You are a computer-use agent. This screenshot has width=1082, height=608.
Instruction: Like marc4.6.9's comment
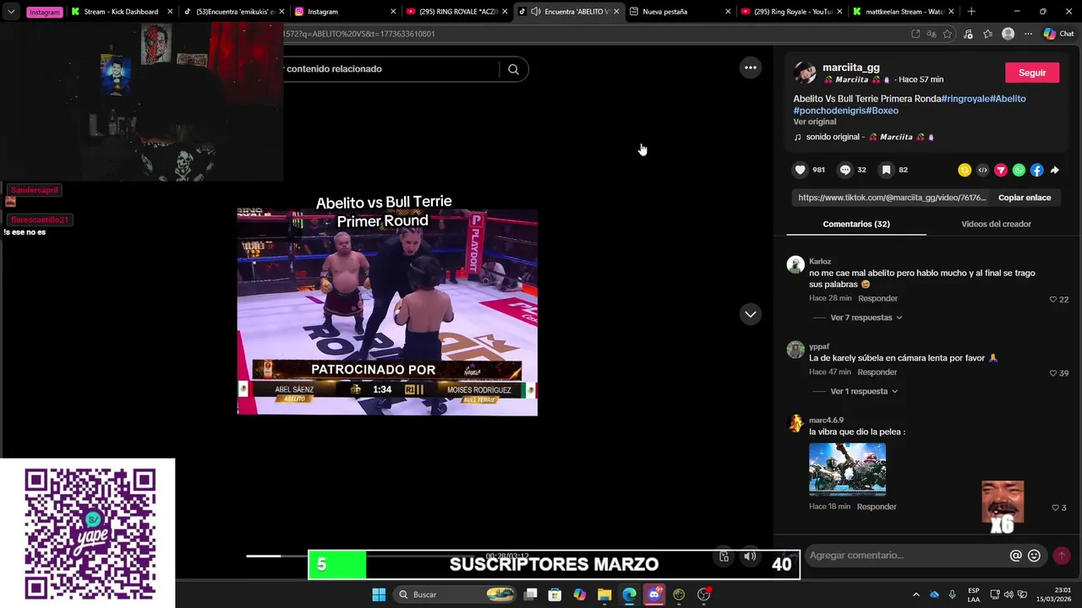(x=1055, y=508)
